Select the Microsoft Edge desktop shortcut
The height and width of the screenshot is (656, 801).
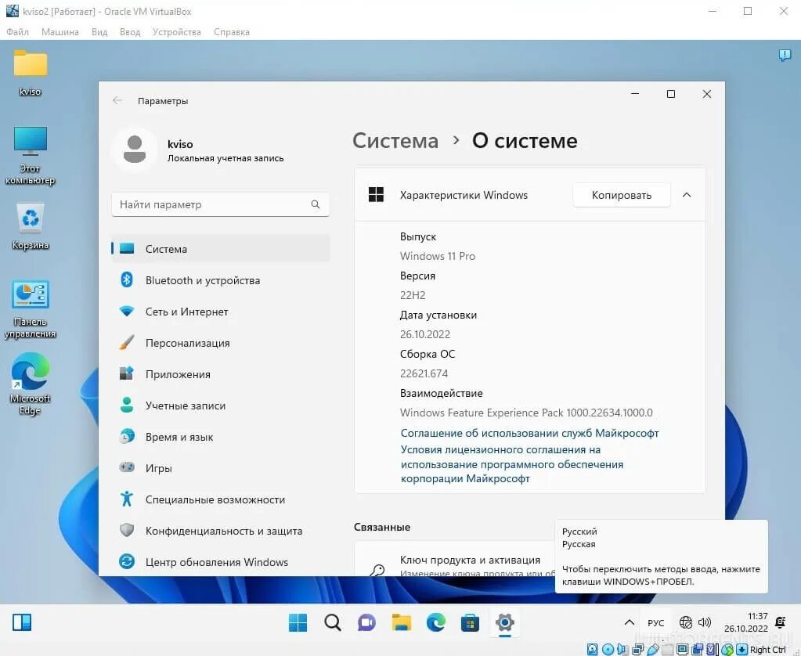click(30, 383)
